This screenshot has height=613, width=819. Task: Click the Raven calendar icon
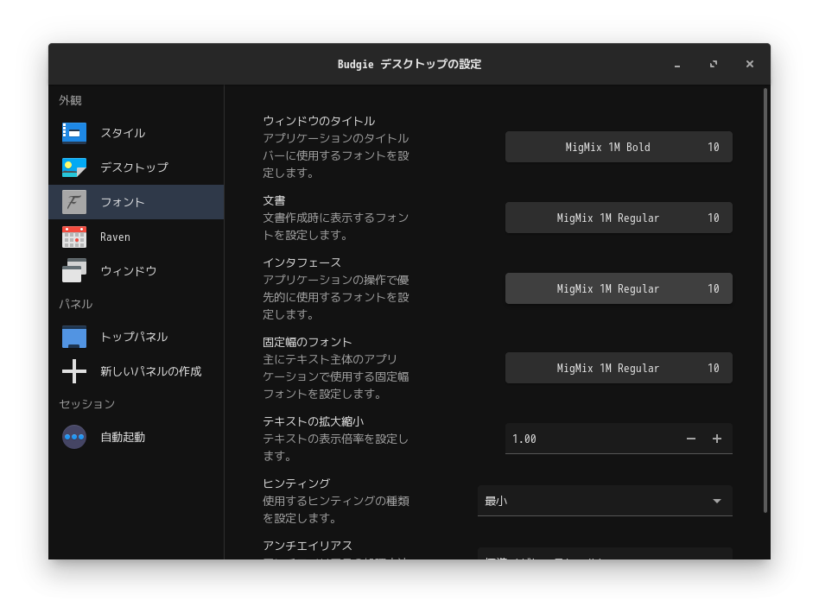tap(74, 237)
